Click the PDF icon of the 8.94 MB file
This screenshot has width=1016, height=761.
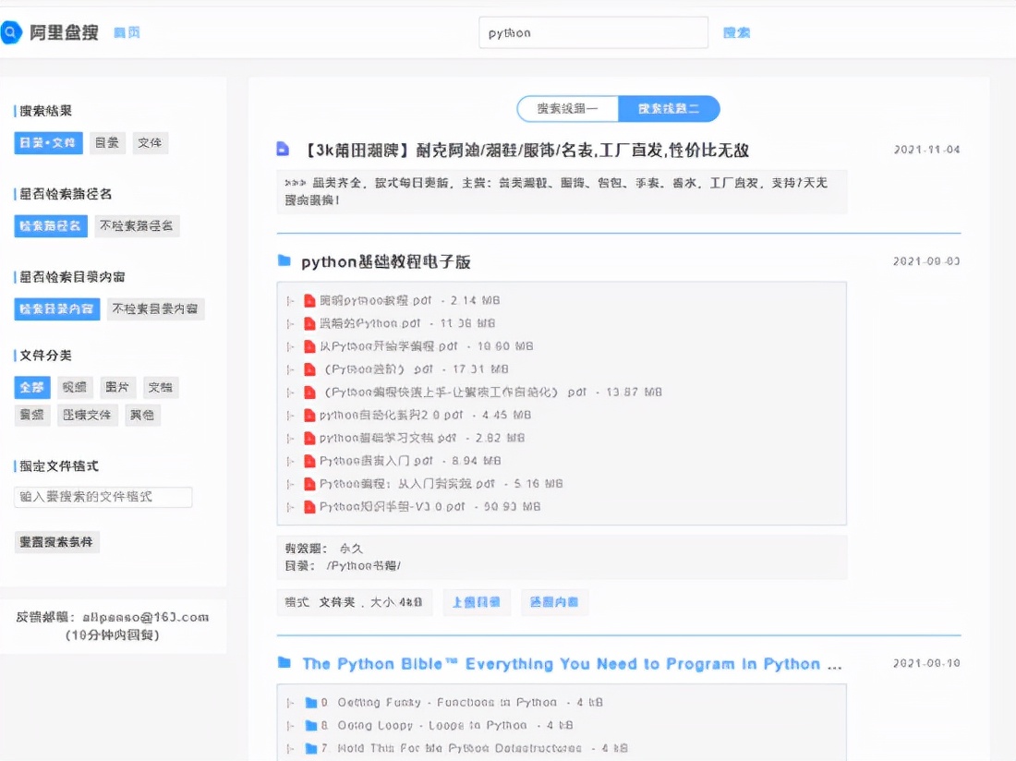[309, 461]
